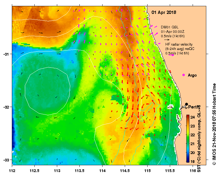Click the longitude label 113
The image size is (219, 175).
tap(57, 171)
